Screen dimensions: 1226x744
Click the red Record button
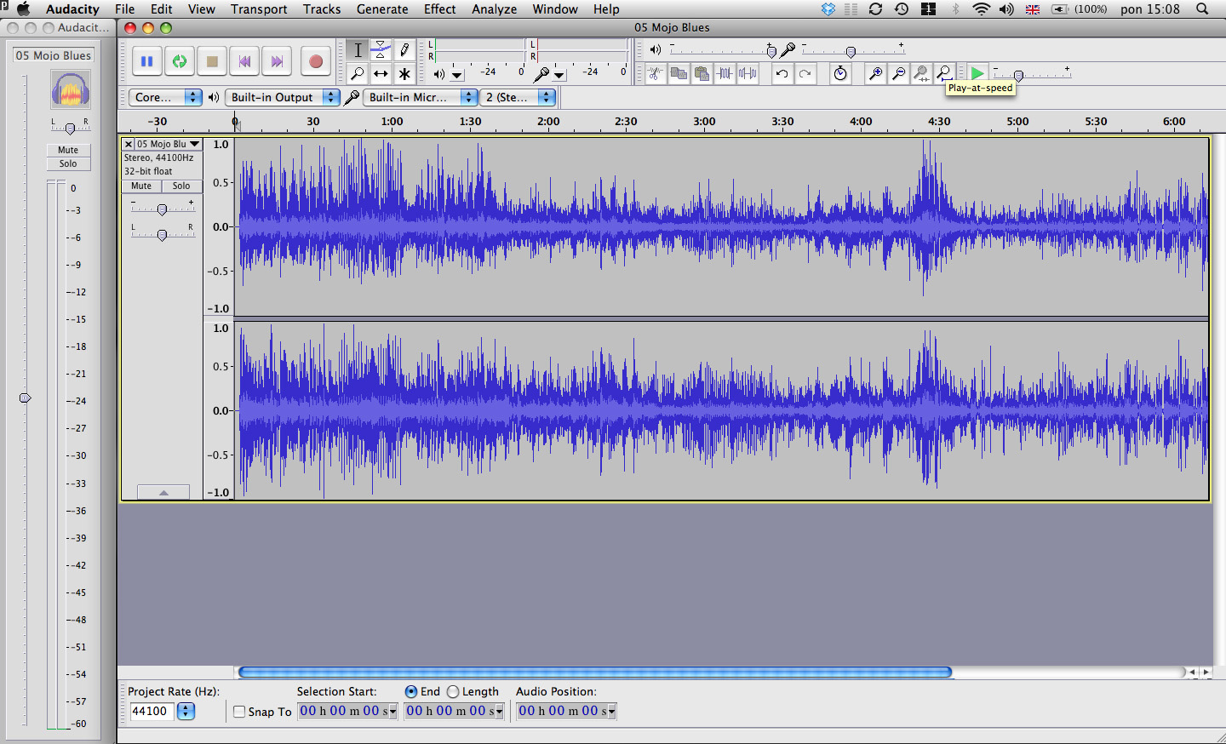[x=316, y=61]
